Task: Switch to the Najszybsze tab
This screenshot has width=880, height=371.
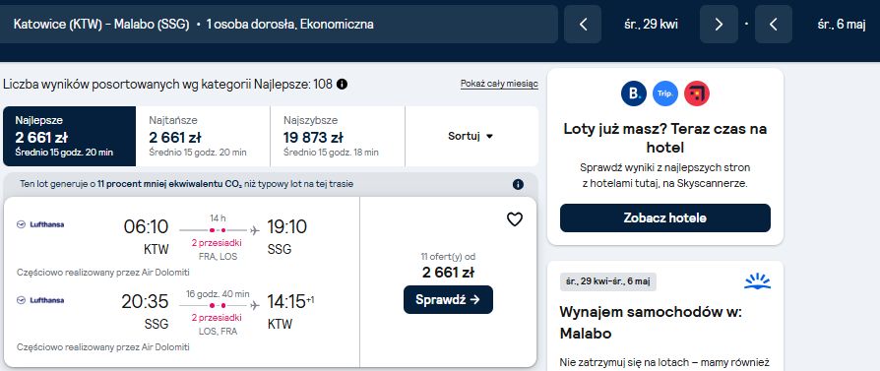Action: (x=338, y=137)
